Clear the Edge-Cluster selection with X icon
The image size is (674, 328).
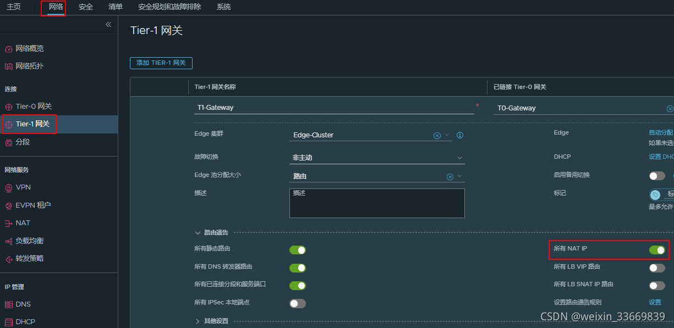(x=437, y=135)
